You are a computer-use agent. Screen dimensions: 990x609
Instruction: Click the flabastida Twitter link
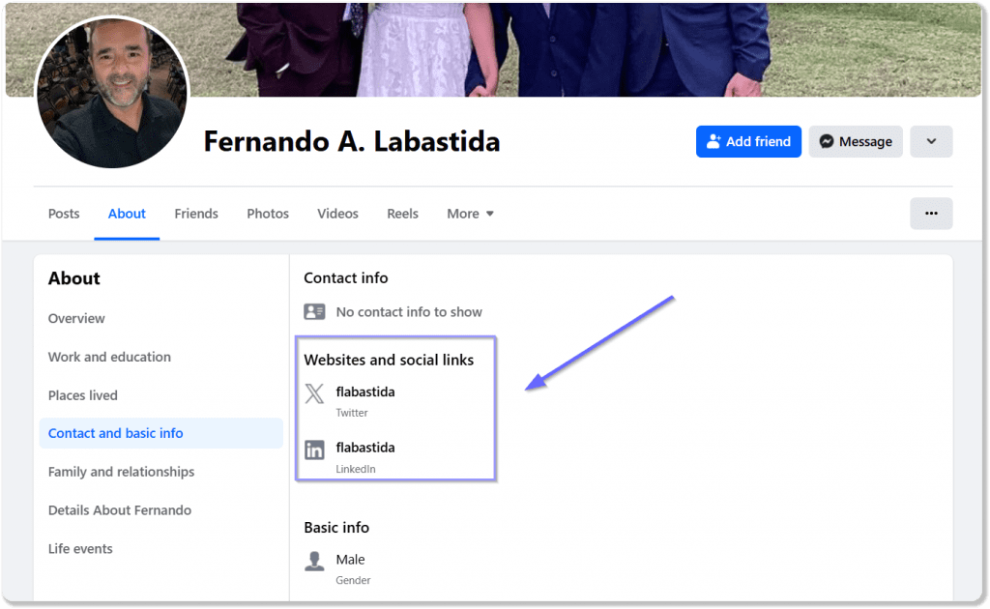tap(365, 391)
